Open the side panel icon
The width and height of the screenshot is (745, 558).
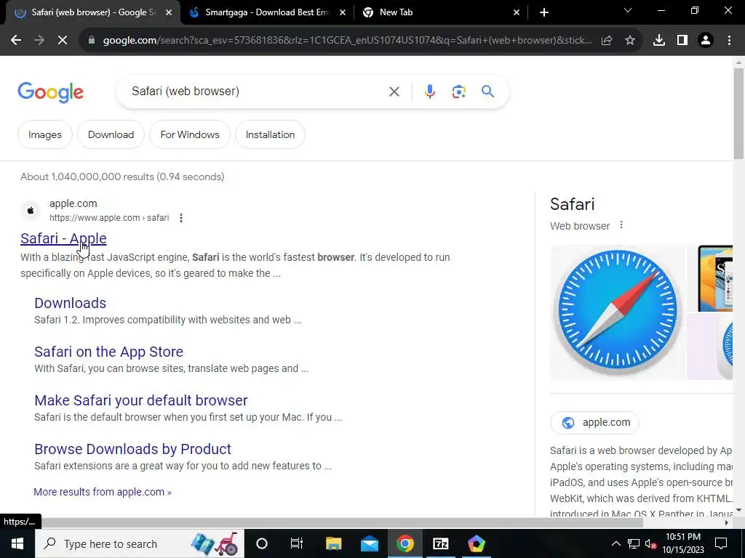pos(682,41)
